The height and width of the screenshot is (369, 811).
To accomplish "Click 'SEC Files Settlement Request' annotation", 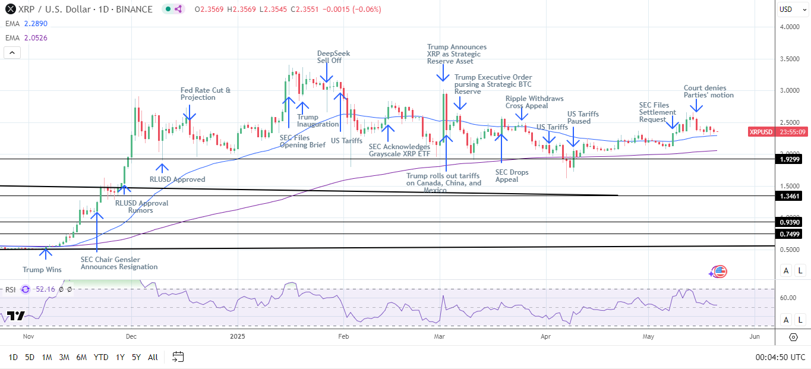I will (658, 112).
